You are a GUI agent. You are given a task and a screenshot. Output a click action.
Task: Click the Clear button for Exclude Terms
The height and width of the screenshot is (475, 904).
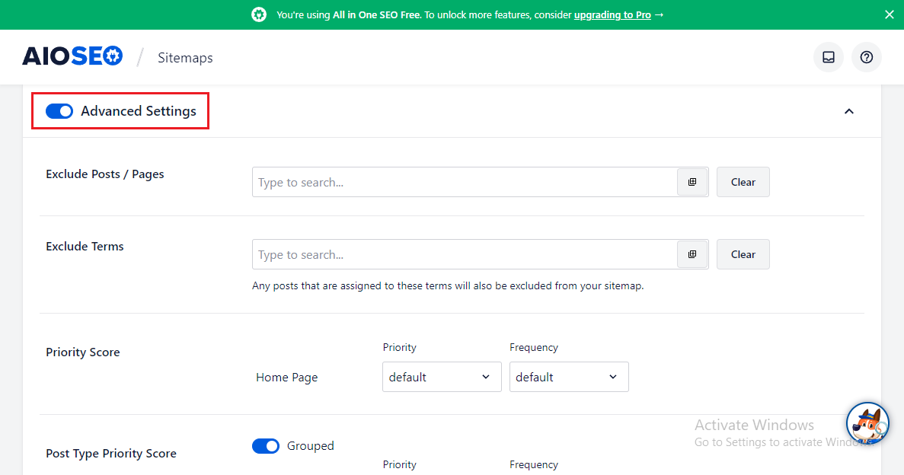click(x=743, y=254)
